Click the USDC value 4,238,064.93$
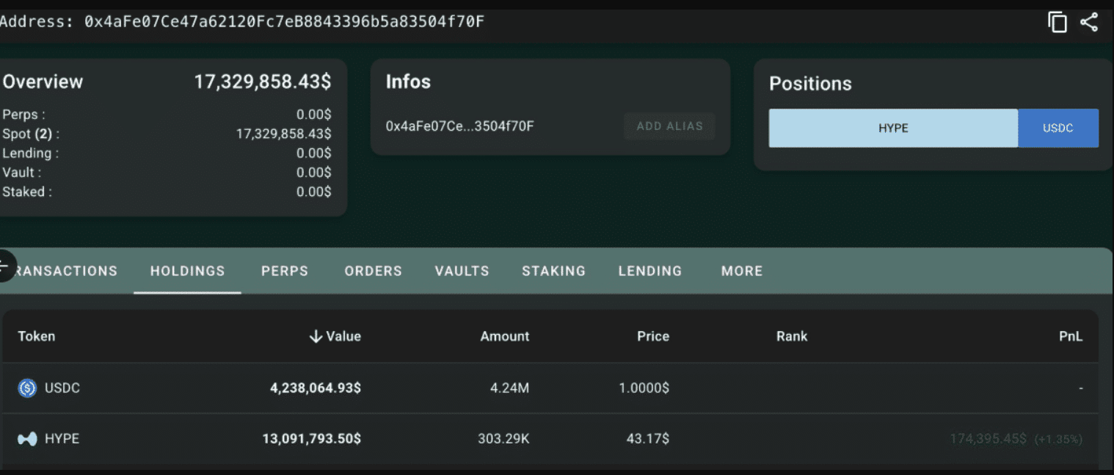This screenshot has height=475, width=1114. pos(316,388)
